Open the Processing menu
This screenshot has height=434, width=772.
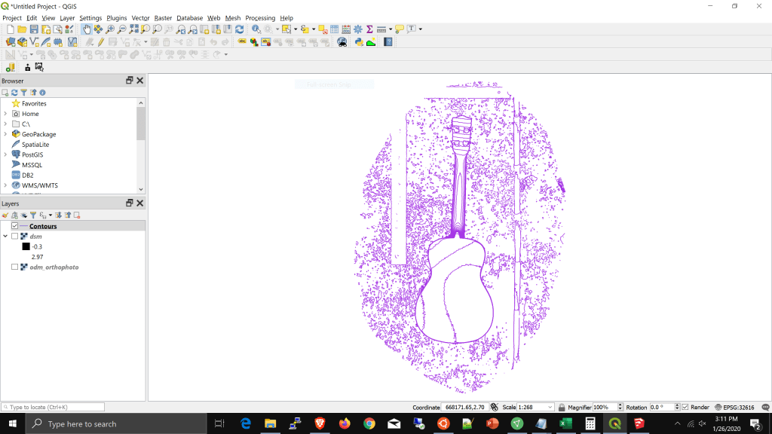(x=260, y=18)
